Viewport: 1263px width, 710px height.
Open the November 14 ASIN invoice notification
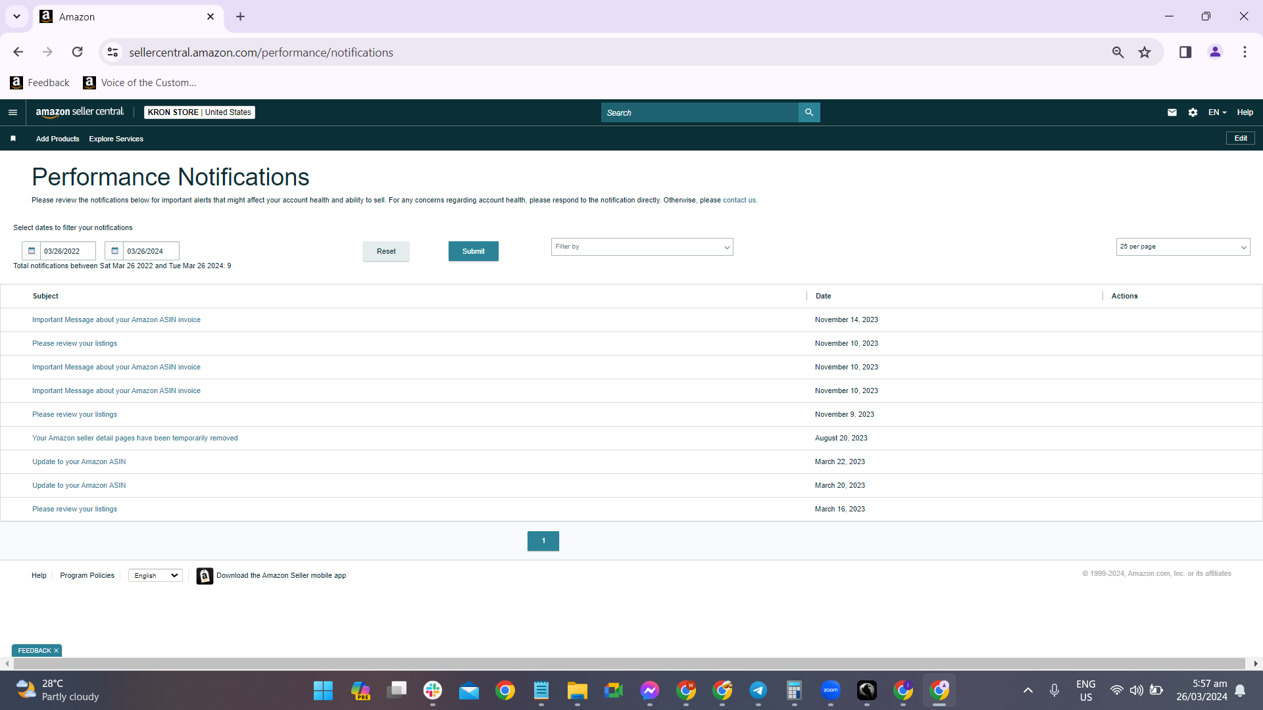(x=116, y=320)
